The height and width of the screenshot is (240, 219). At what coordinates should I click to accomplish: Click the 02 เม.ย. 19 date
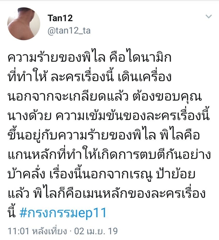click(96, 231)
